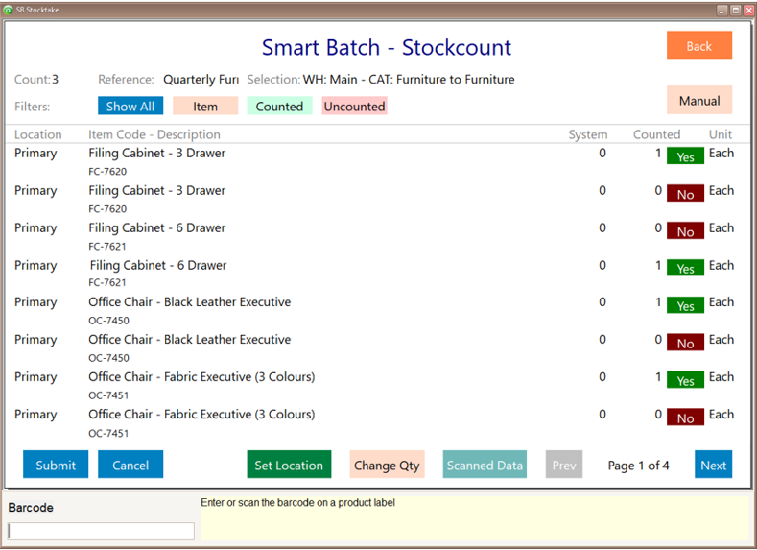
Task: View Scanned Data
Action: 485,466
